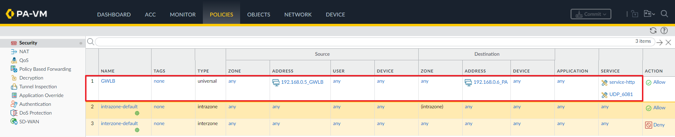Open NAT policies
This screenshot has width=675, height=137.
(24, 52)
